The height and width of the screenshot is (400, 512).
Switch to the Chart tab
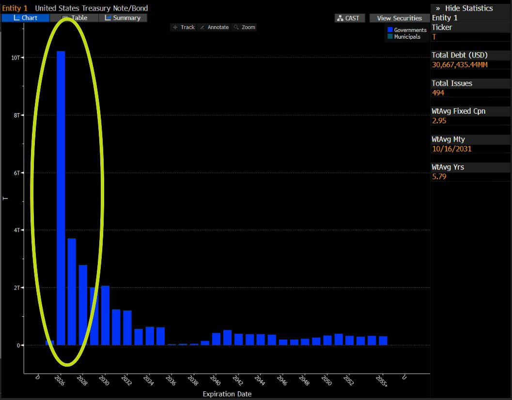coord(25,18)
